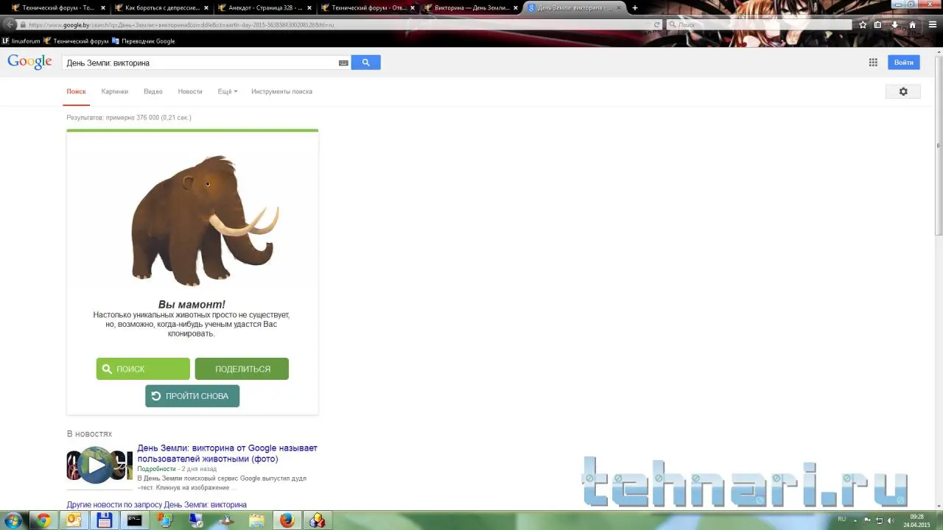Open the День Земли викторина news headline link
Screen dimensions: 943x530
point(227,453)
